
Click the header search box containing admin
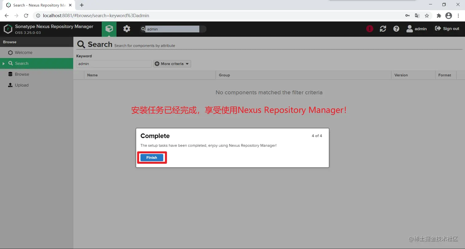(173, 29)
